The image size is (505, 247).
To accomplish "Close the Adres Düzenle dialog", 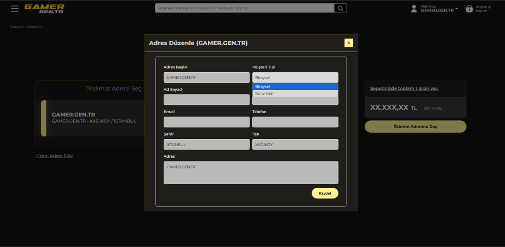I will (x=349, y=43).
